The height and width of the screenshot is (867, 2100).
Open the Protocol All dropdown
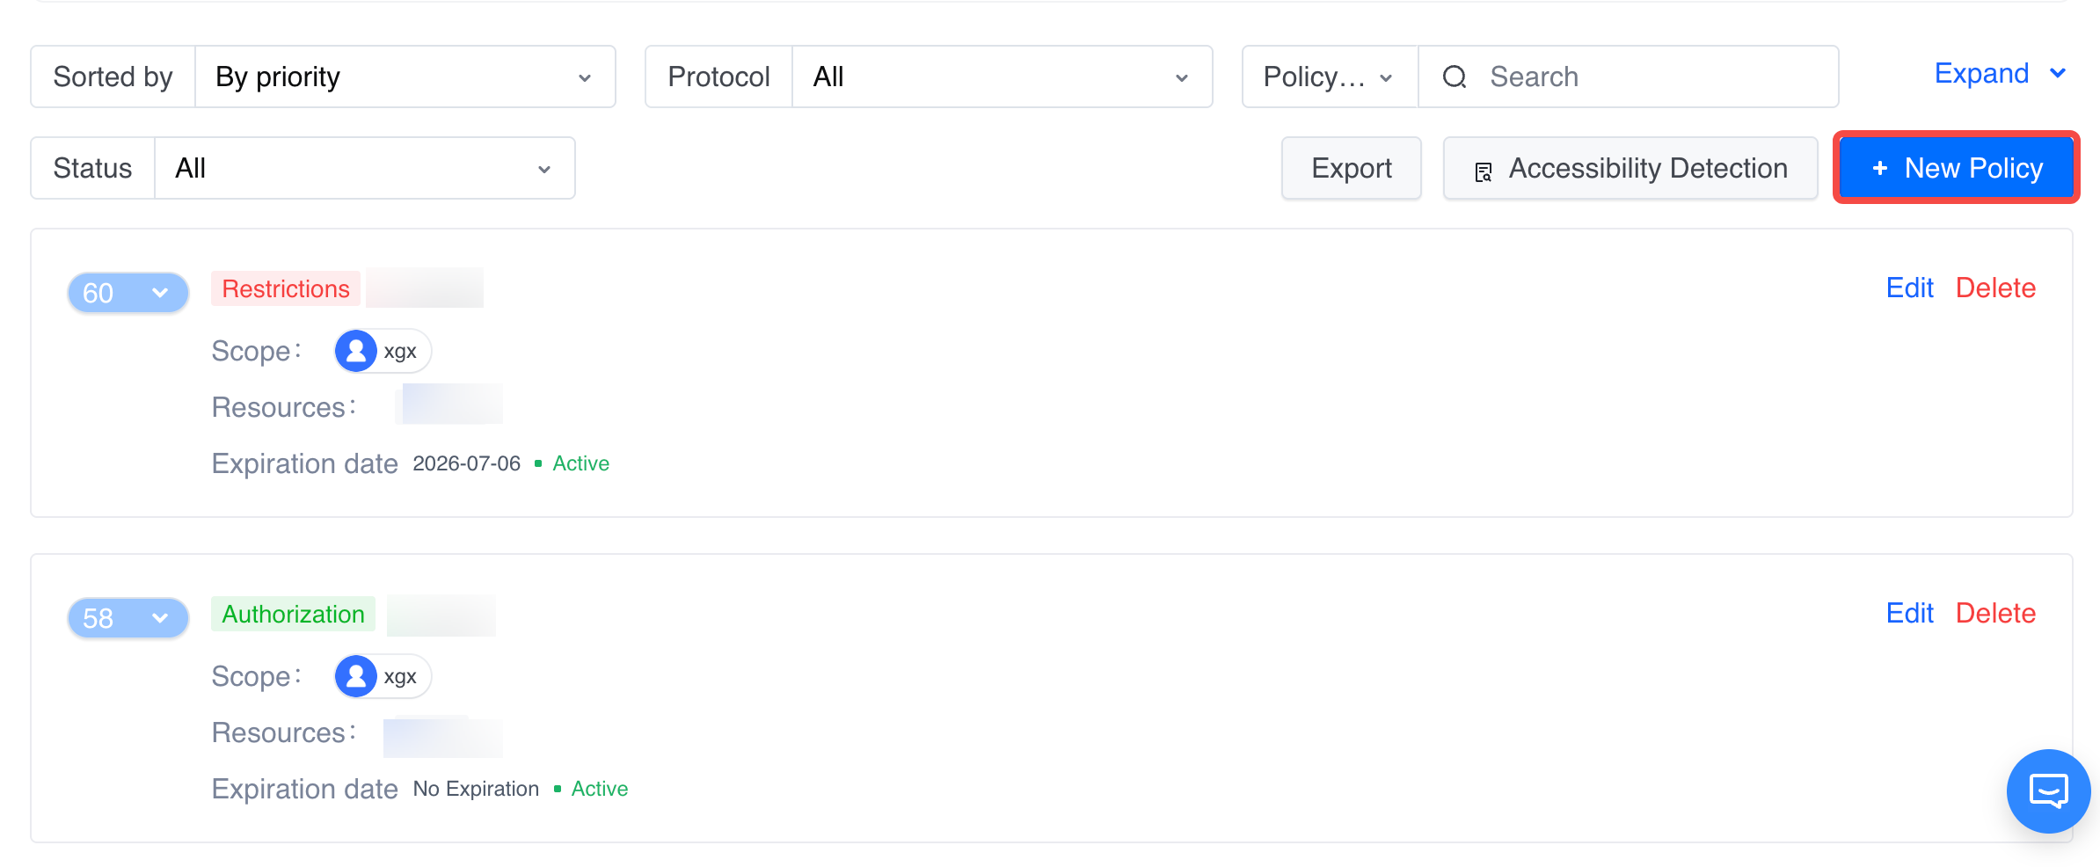tap(1002, 77)
